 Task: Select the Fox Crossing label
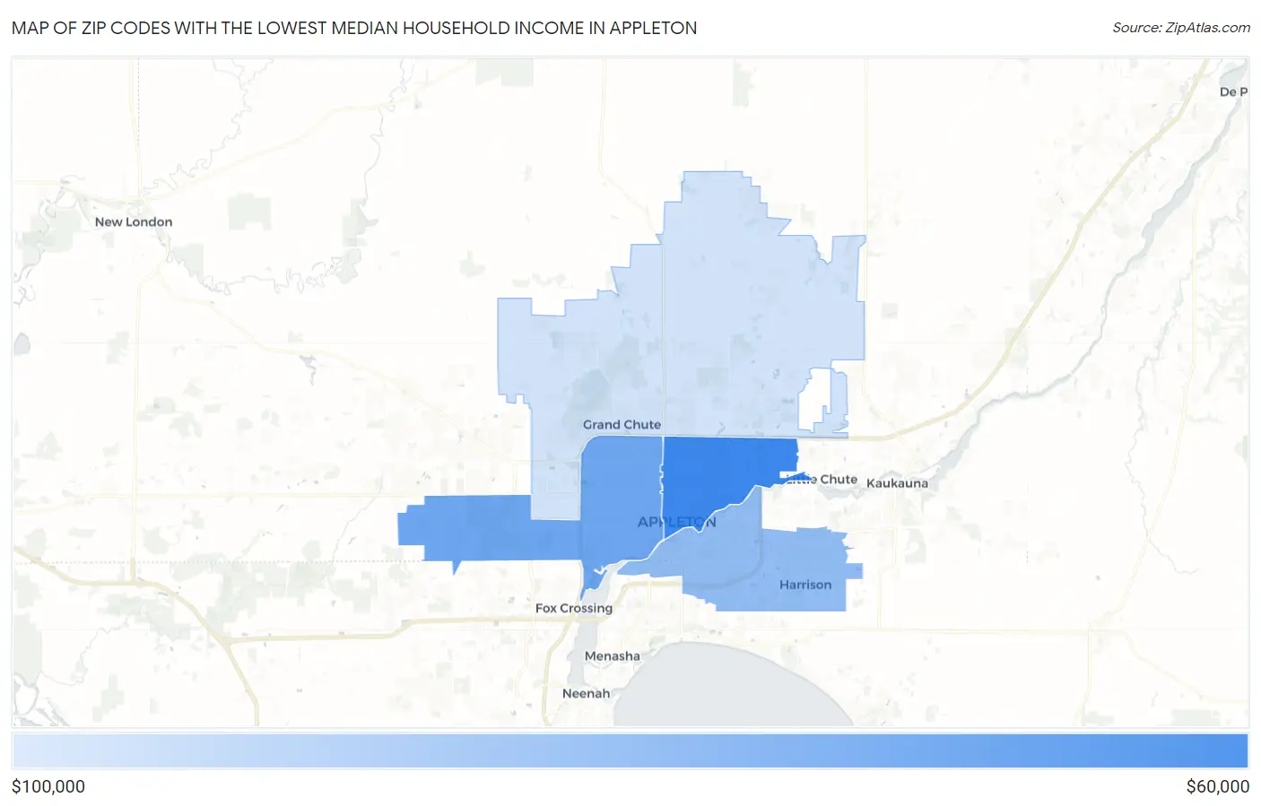[x=574, y=608]
